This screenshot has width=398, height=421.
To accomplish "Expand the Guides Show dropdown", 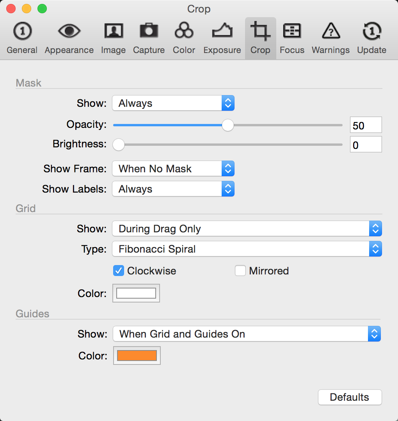I will point(247,334).
